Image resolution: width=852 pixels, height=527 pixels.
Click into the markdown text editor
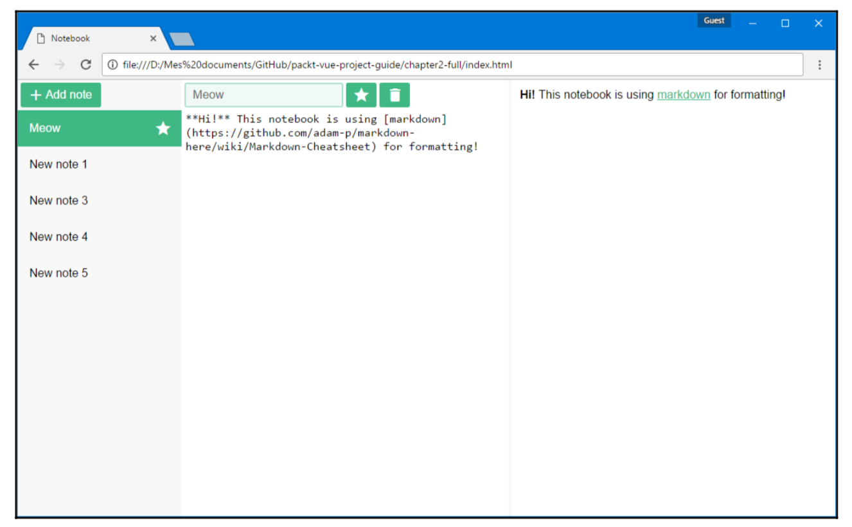coord(346,312)
